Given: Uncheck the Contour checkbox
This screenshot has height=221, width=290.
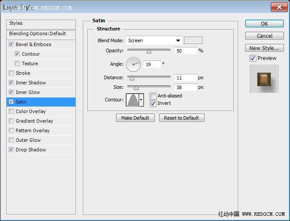Looking at the screenshot, I should coord(17,54).
